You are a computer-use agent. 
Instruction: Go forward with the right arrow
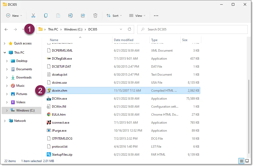(15, 29)
